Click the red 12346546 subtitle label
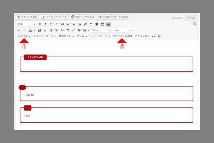Image resolution: width=214 pixels, height=143 pixels. 35,57
